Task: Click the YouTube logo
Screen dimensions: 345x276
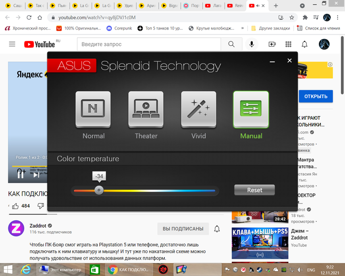Action: [39, 44]
